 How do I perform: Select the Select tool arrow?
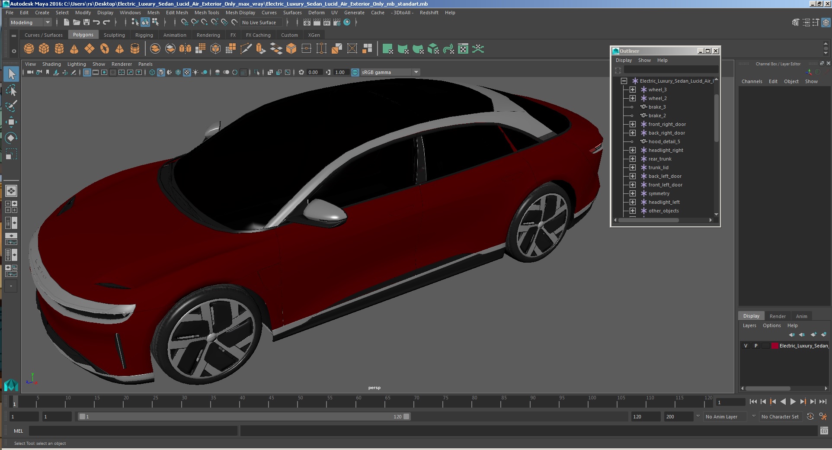11,74
